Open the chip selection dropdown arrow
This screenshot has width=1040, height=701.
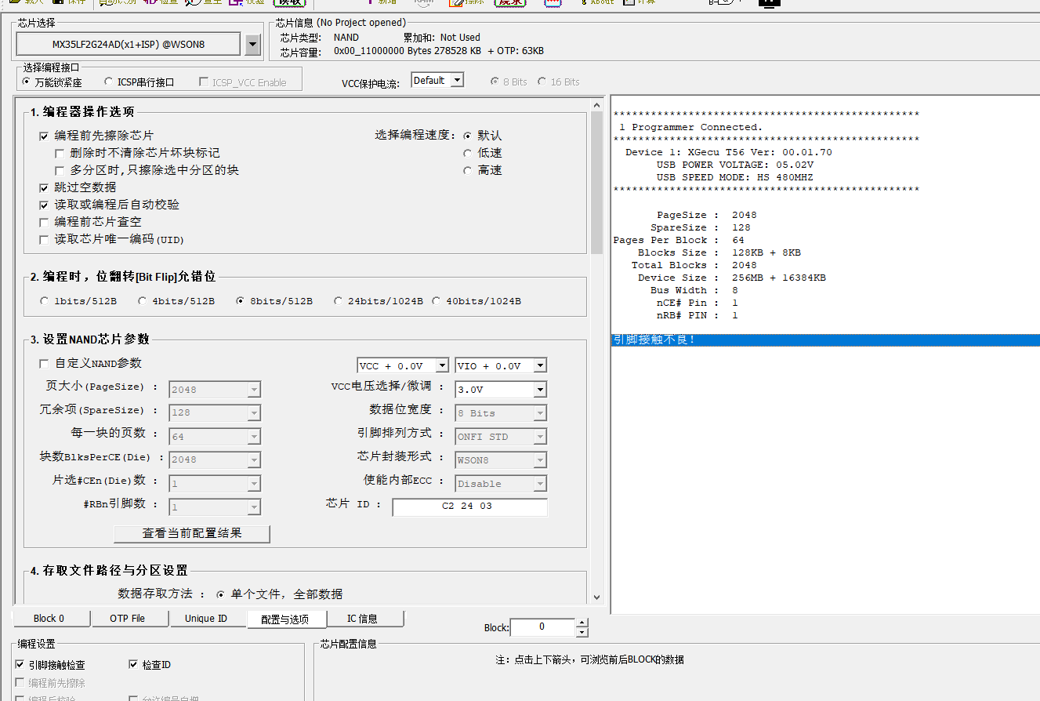pos(252,45)
